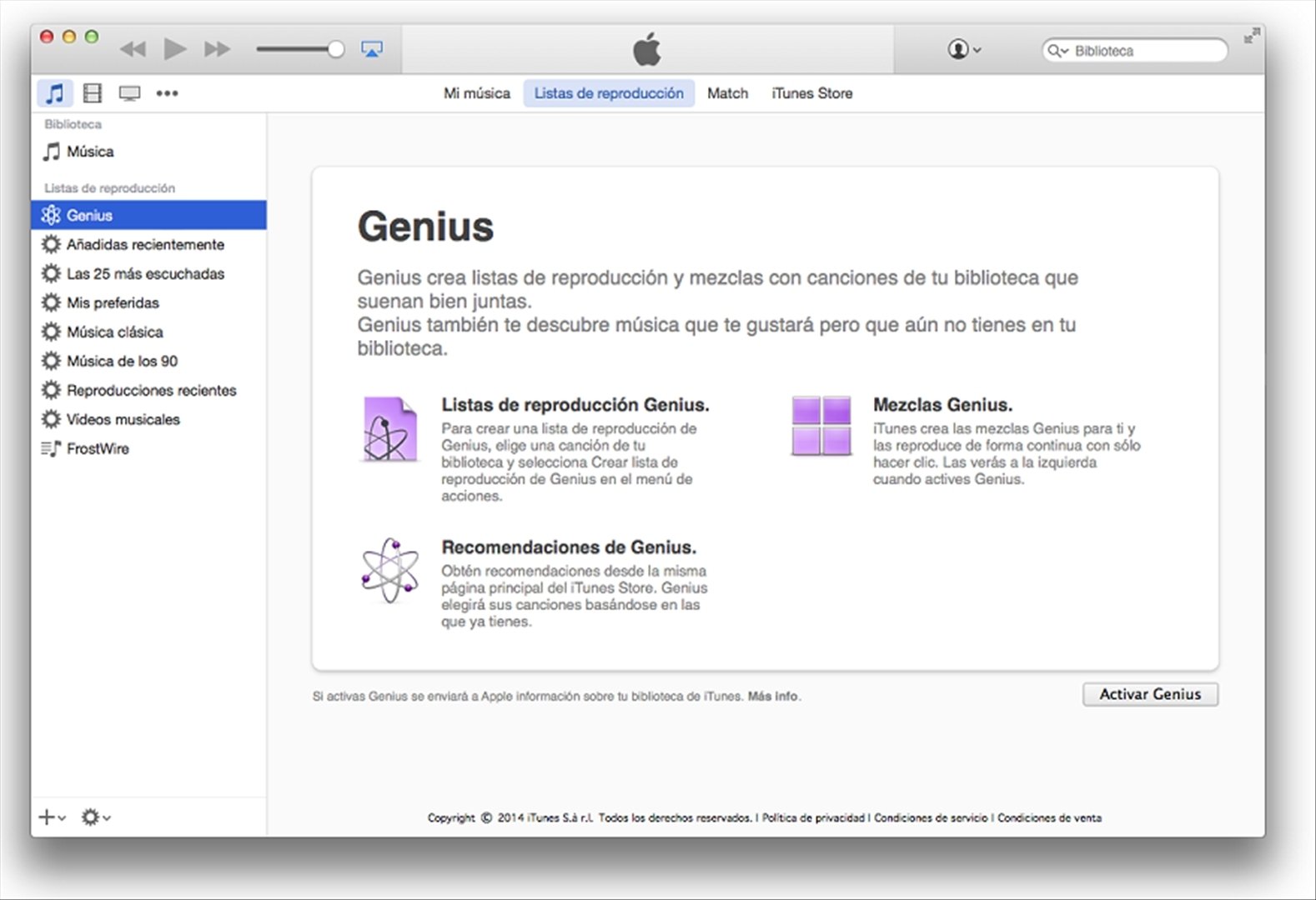The image size is (1316, 900).
Task: Click gear icon beside Música clásica
Action: (x=51, y=332)
